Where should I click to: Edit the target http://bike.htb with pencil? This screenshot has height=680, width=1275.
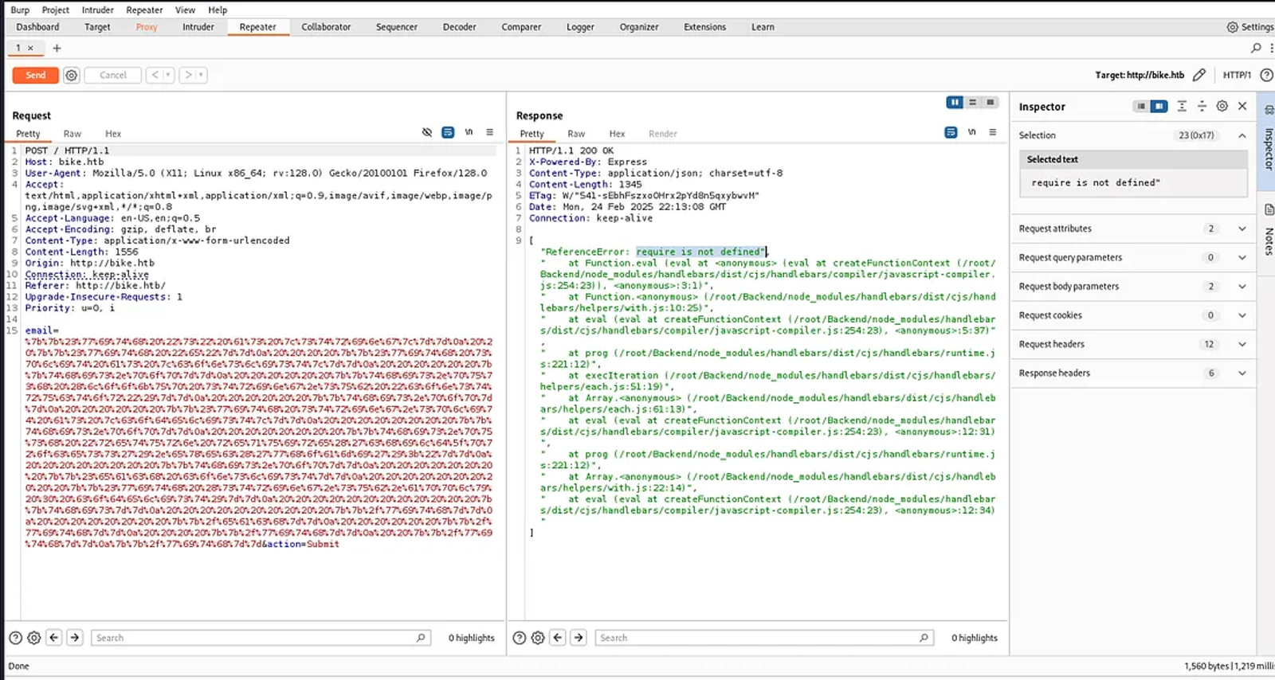pos(1198,75)
